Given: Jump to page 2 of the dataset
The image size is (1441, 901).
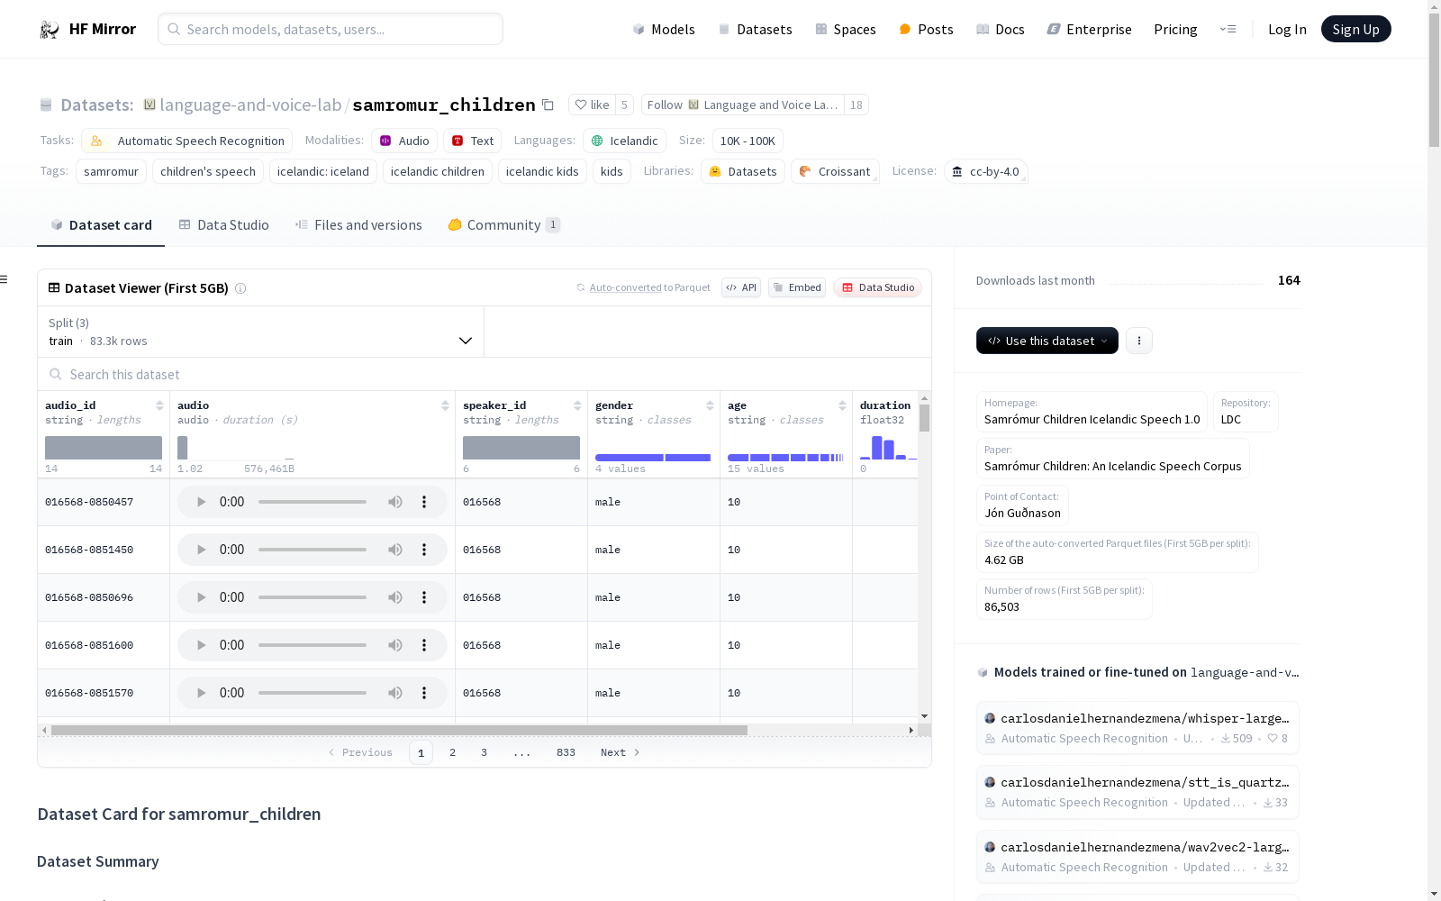Looking at the screenshot, I should (453, 752).
